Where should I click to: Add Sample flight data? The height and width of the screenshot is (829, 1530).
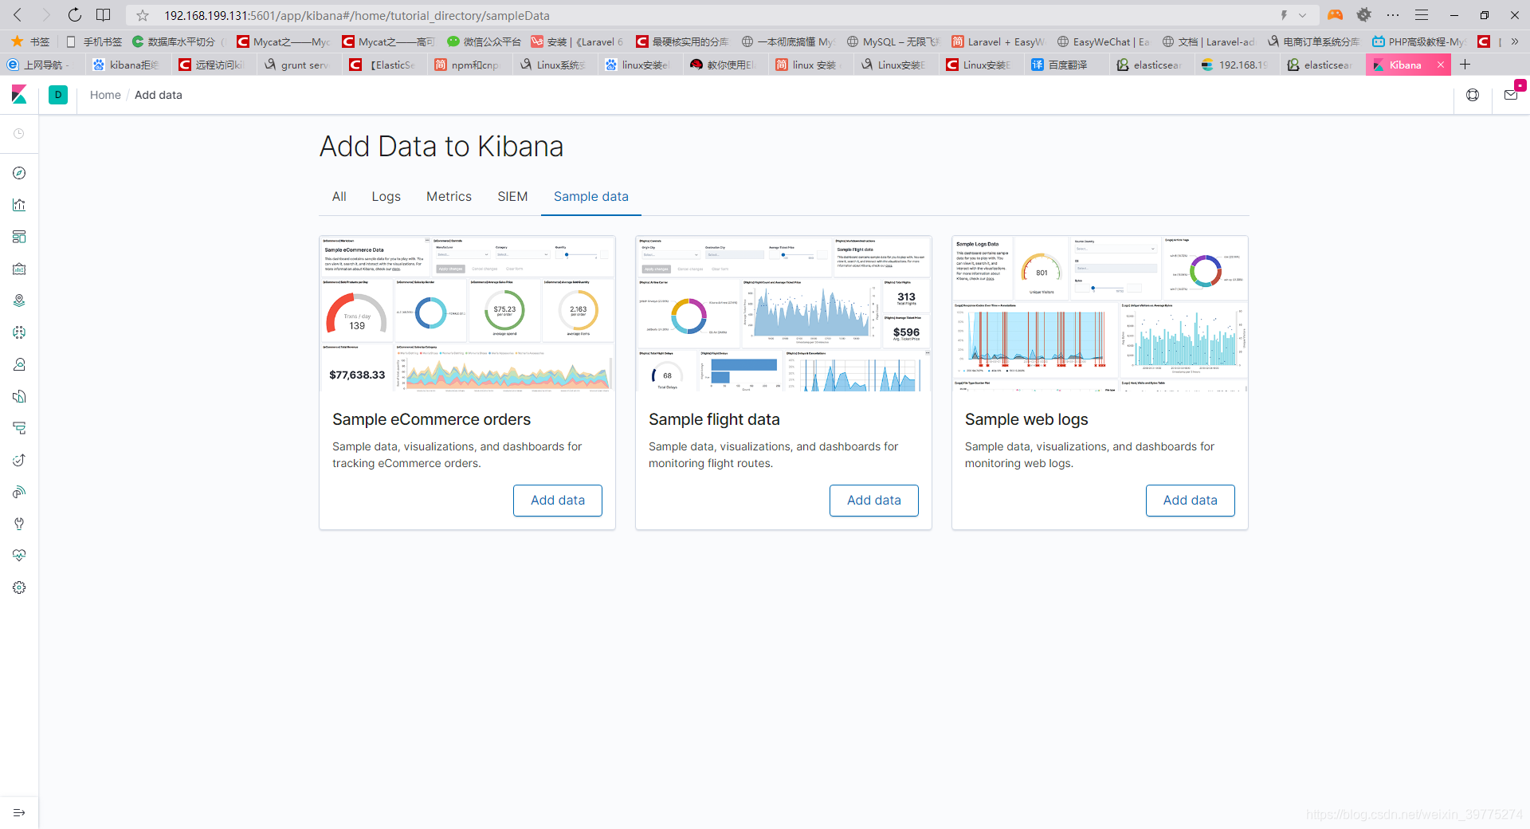pos(874,500)
